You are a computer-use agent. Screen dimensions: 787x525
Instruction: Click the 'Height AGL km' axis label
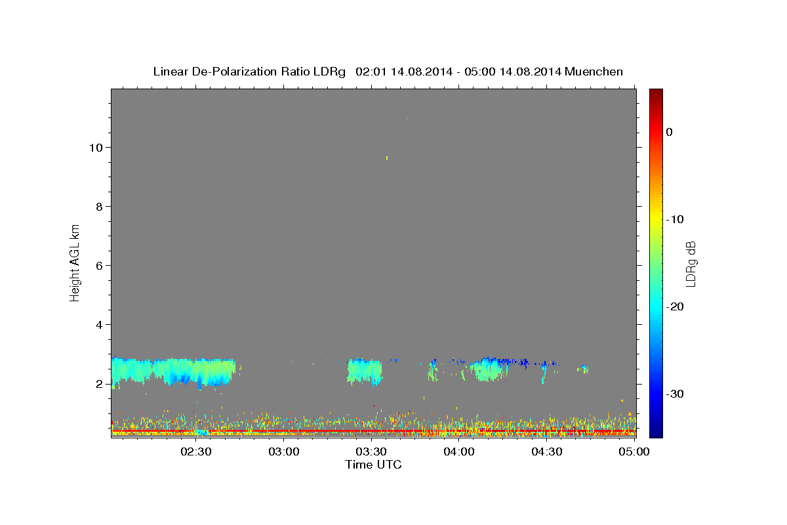75,262
